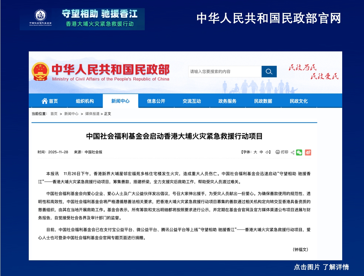
Task: Set font size to small (小)
Action: (x=267, y=152)
